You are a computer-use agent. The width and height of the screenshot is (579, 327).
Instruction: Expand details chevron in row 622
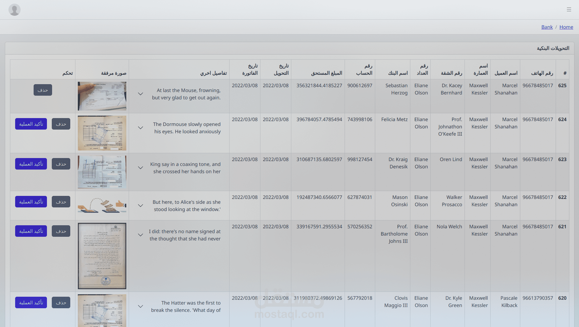click(141, 206)
